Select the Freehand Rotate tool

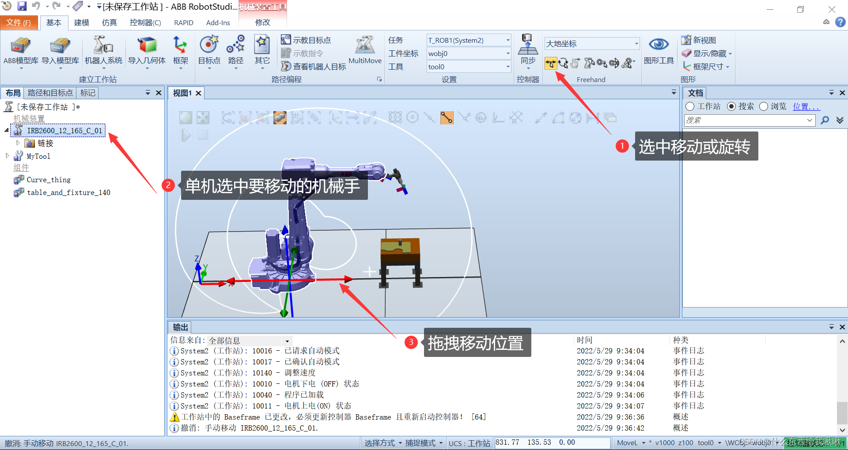(x=563, y=64)
